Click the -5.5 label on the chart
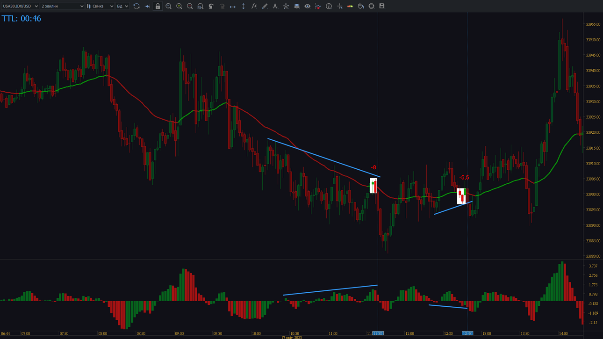Image resolution: width=603 pixels, height=339 pixels. 464,178
